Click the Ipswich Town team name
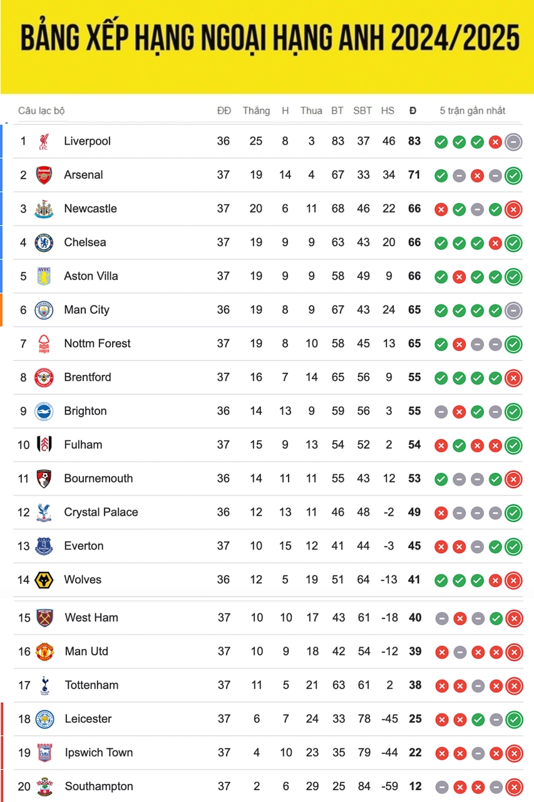 click(x=99, y=753)
